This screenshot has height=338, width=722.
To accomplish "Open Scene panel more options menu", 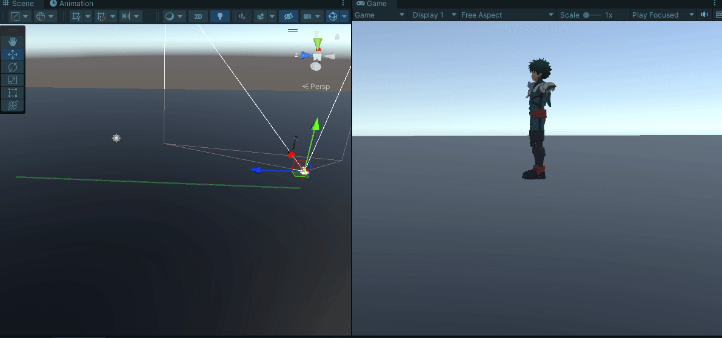I will click(343, 3).
